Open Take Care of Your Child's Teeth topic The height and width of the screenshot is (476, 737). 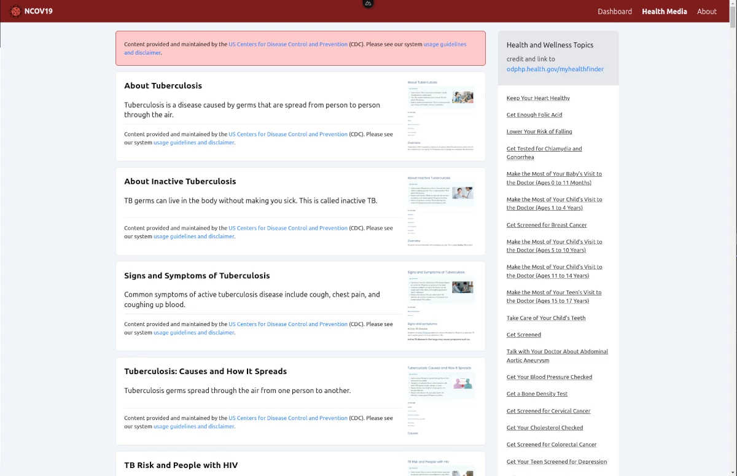[x=546, y=318]
